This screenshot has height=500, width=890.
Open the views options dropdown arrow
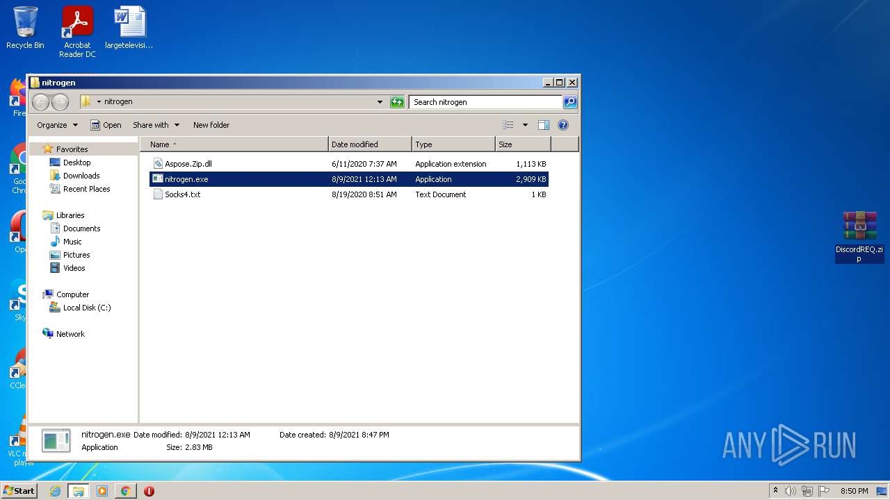525,125
